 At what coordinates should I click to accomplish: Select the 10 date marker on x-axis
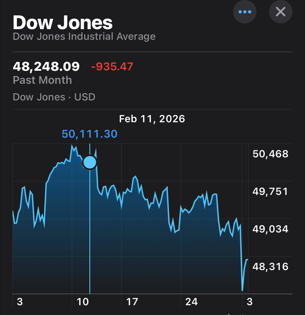[x=83, y=302]
